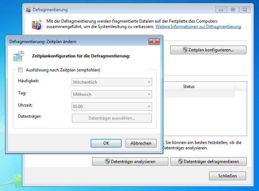Minimize the Defragmentierung window

point(221,10)
